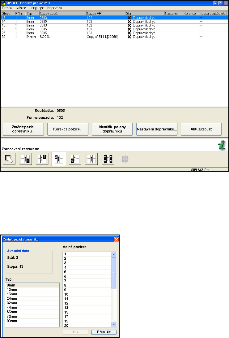Click the arrow pointer toolbar icon

click(x=9, y=159)
